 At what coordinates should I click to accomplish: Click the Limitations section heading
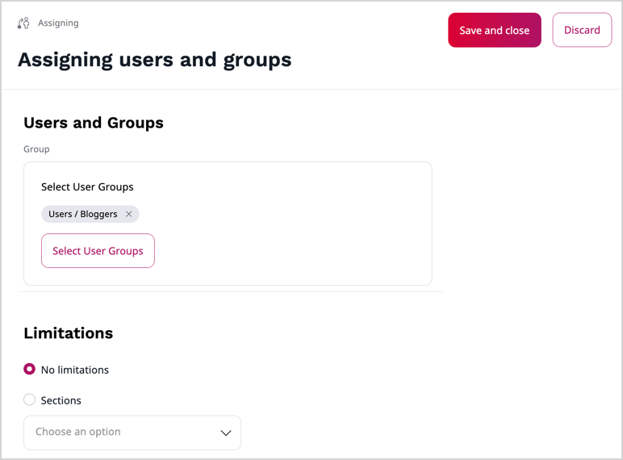pyautogui.click(x=69, y=333)
